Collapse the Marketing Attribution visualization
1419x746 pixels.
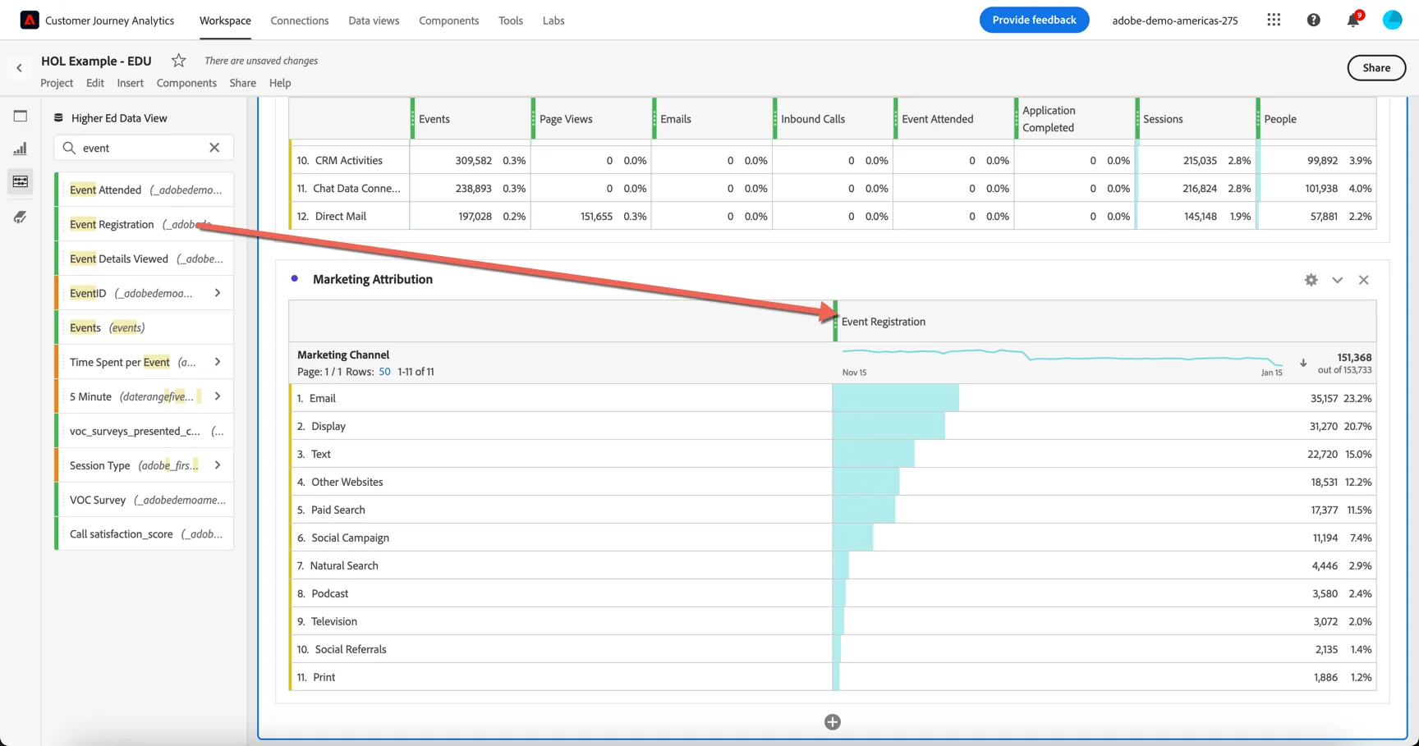tap(1338, 280)
